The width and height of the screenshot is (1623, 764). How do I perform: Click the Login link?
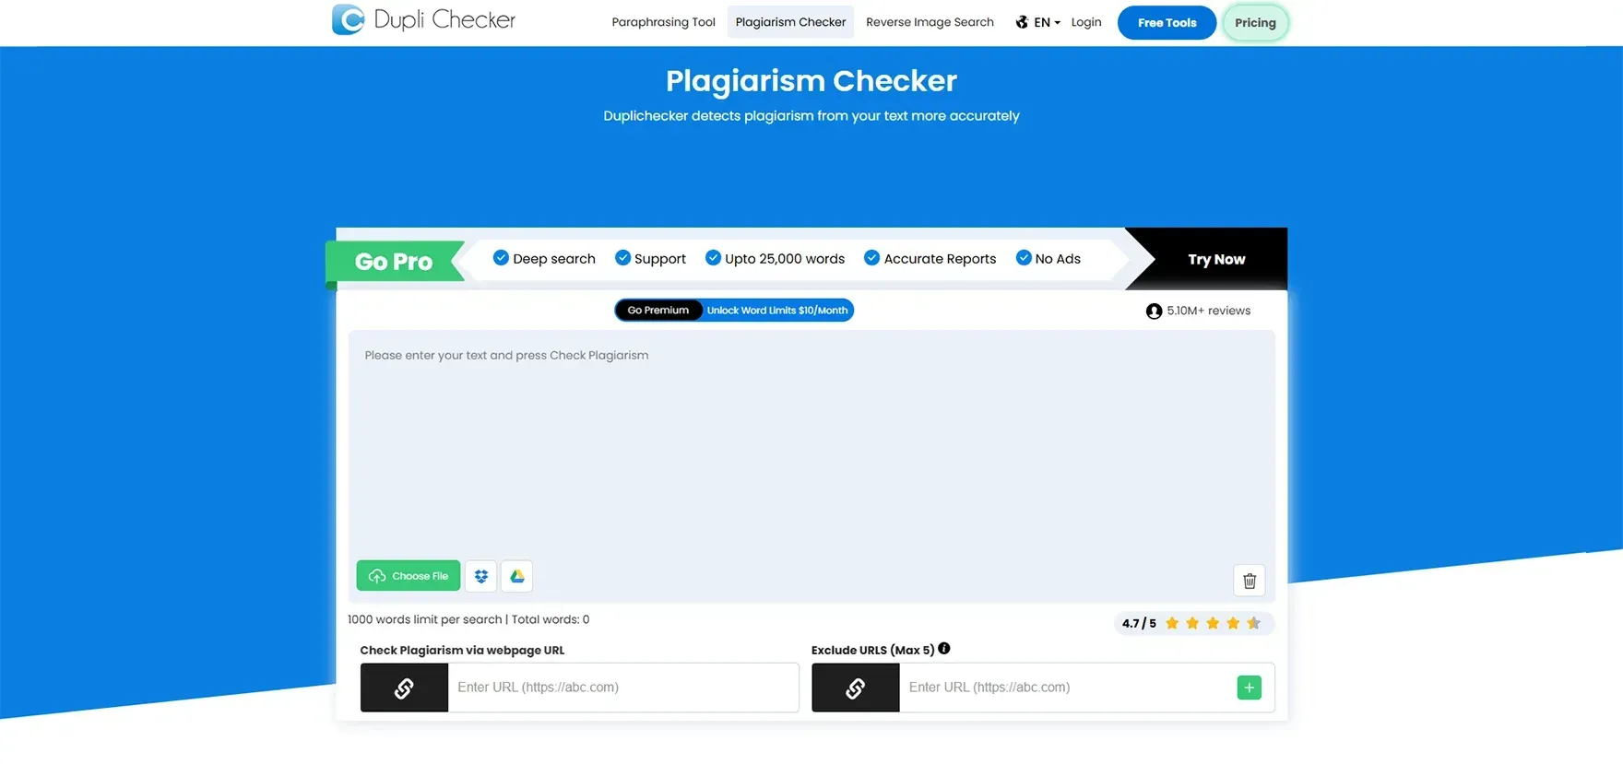click(1086, 22)
